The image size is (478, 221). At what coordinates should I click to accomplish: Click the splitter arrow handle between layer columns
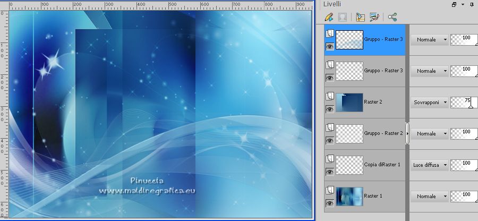coord(407,133)
